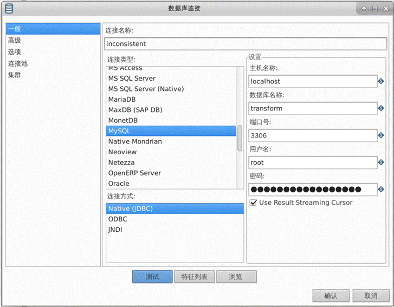Open the 集群 category
Viewport: 394px width, 307px height.
(x=53, y=75)
